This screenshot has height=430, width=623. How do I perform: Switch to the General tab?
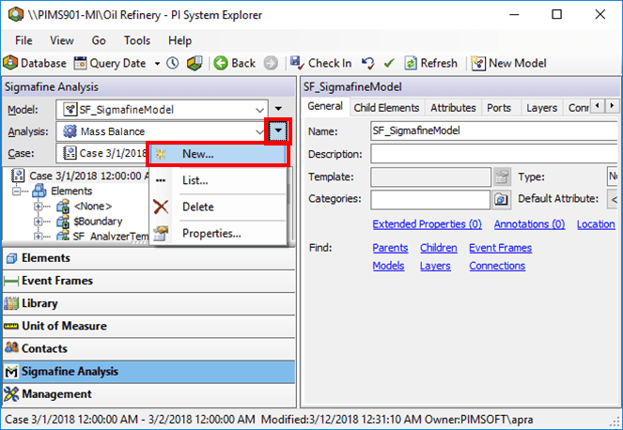coord(325,106)
